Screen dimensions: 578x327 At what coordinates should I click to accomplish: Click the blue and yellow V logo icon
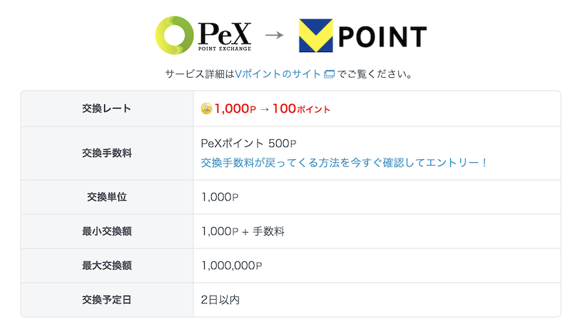(x=315, y=35)
